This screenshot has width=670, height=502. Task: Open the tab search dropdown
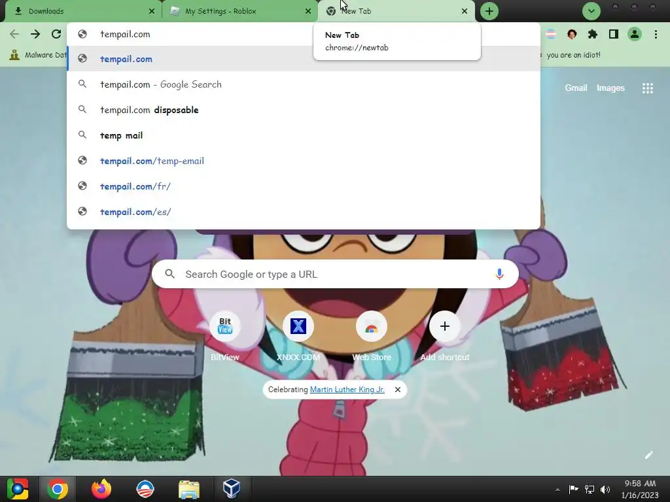[x=591, y=11]
